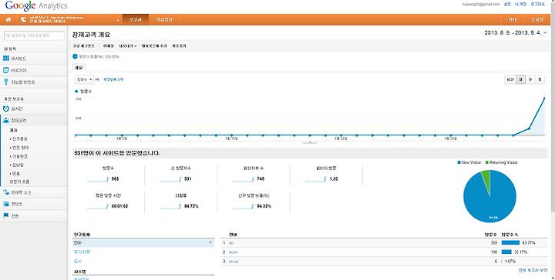Select Language (언어) demographics row
555x280 pixels.
pos(143,243)
